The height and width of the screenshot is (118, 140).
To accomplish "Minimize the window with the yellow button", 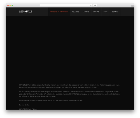I will (10, 5).
